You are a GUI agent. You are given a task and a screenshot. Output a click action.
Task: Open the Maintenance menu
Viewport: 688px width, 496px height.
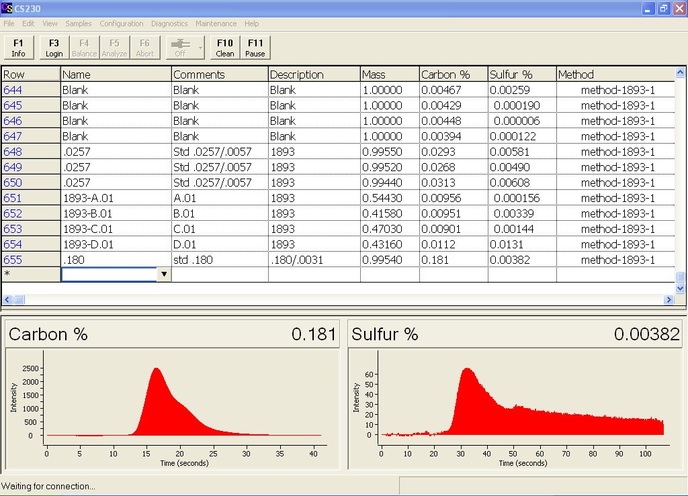coord(216,23)
